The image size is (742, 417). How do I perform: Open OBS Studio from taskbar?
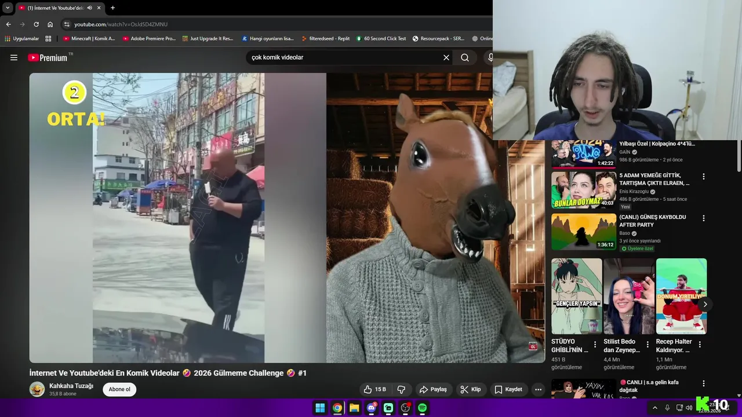405,408
